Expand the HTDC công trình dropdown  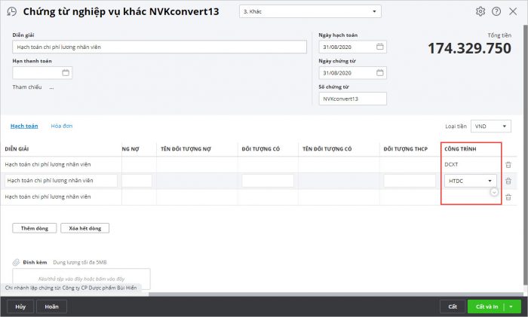[x=490, y=181]
